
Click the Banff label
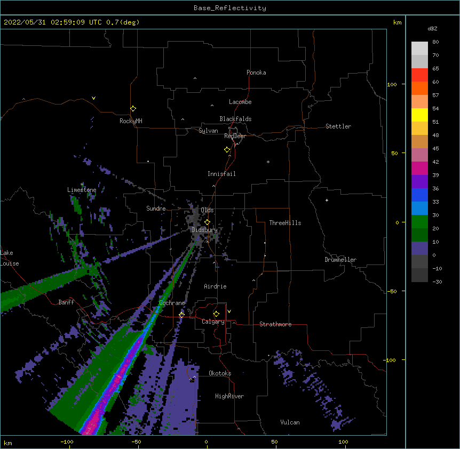pyautogui.click(x=66, y=302)
